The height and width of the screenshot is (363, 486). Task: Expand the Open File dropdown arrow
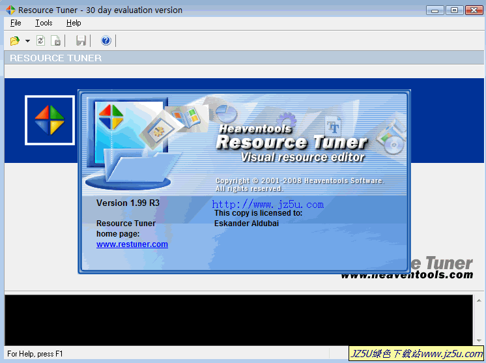[27, 41]
